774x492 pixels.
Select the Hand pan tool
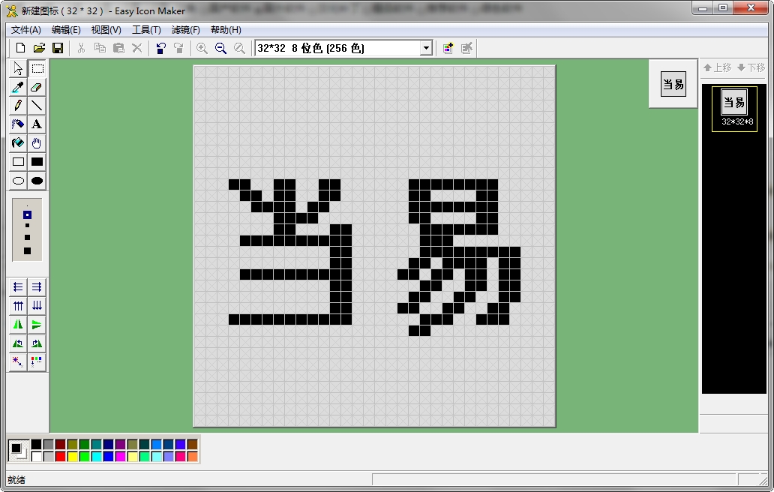pos(35,142)
